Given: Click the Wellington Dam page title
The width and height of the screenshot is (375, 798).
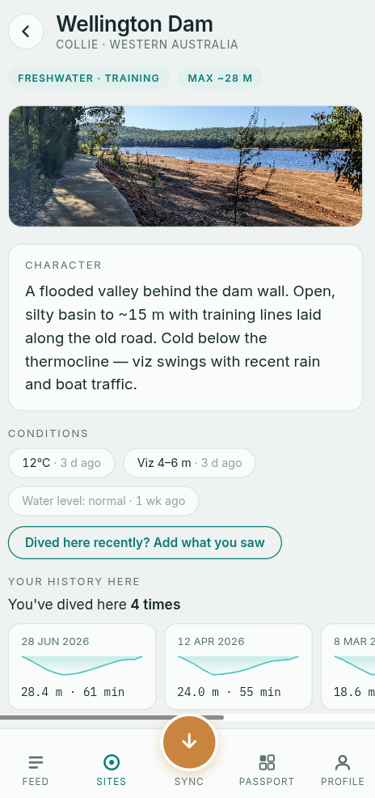Looking at the screenshot, I should pyautogui.click(x=135, y=24).
